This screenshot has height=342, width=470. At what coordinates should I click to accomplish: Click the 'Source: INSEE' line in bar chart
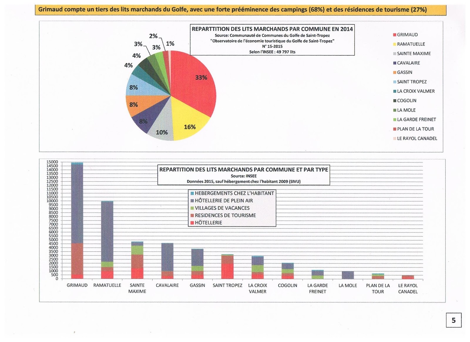[x=244, y=176]
